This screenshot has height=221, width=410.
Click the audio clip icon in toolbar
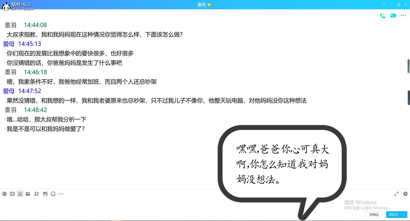(x=36, y=194)
